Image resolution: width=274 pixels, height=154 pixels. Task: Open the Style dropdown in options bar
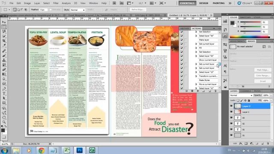click(x=77, y=10)
